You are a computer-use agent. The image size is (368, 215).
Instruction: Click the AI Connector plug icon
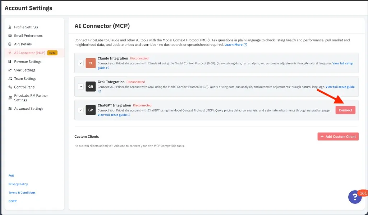10,53
